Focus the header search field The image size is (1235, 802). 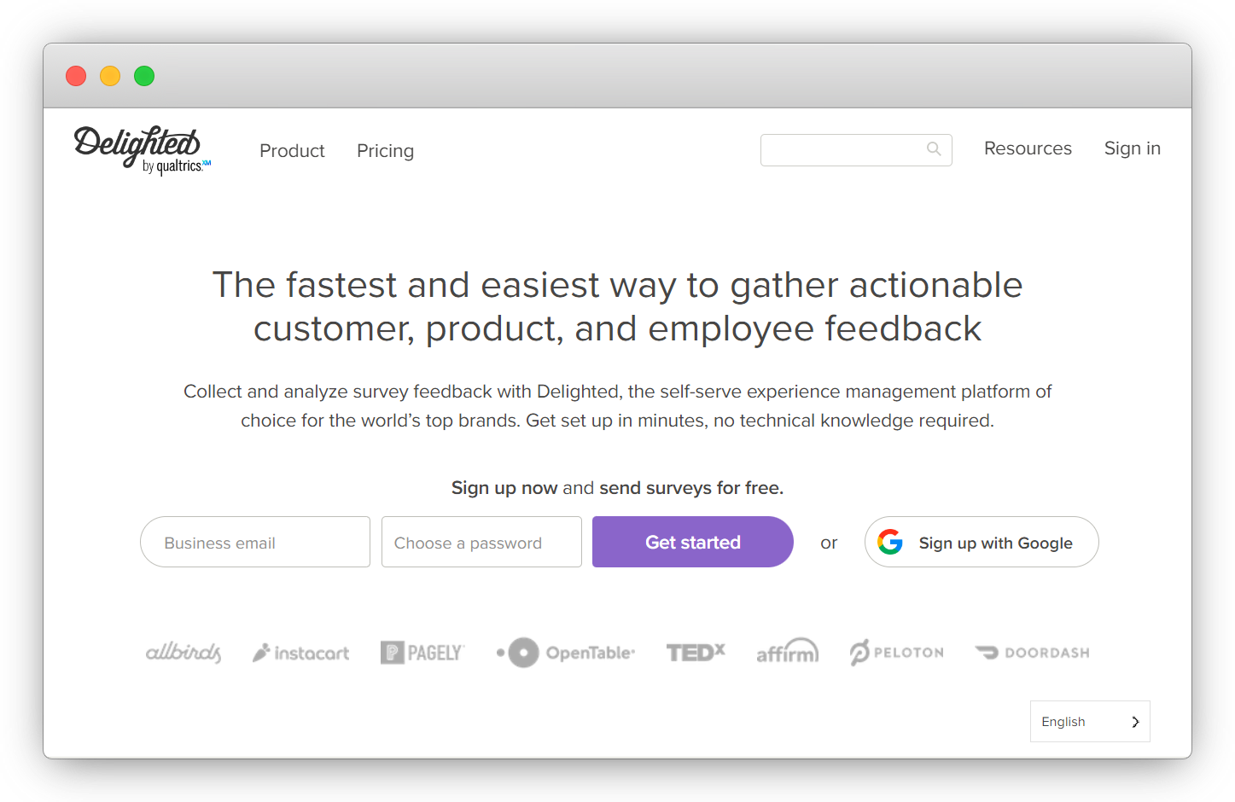point(856,150)
